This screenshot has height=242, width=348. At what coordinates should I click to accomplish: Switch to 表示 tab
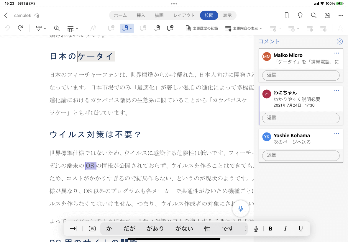click(x=227, y=15)
